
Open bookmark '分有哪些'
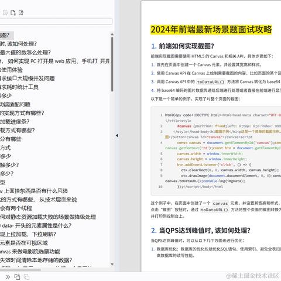11,139
